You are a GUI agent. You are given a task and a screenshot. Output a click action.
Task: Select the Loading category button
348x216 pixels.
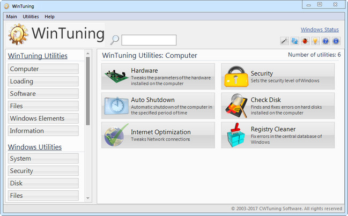point(43,81)
